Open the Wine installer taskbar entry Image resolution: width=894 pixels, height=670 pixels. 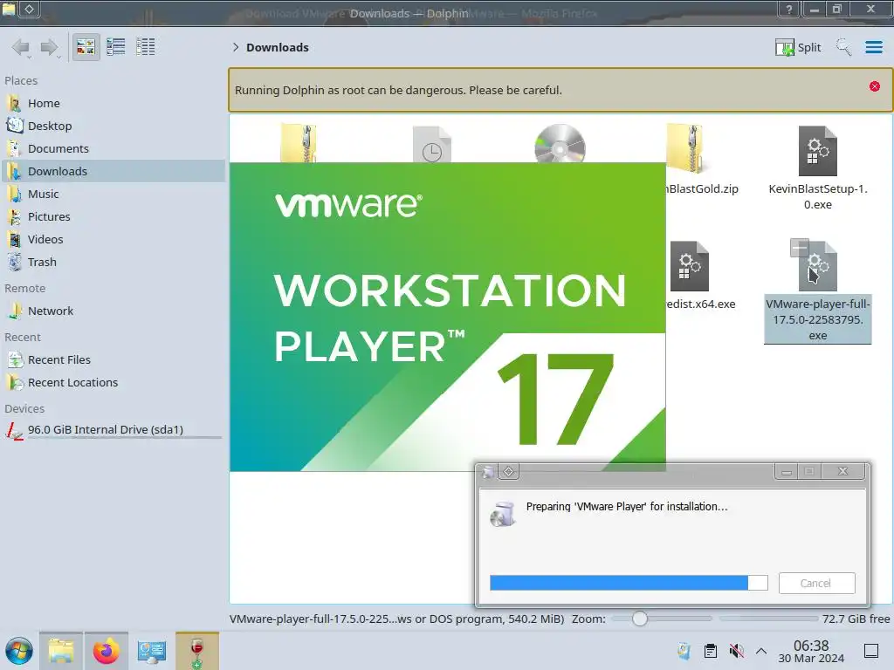(x=196, y=651)
